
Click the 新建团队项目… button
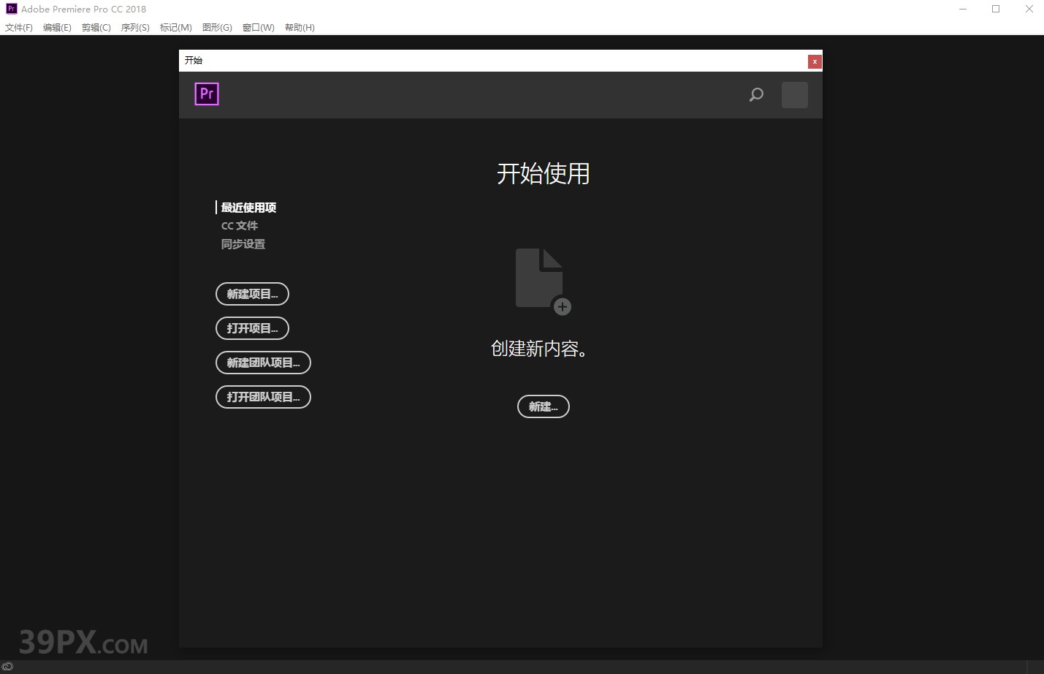point(263,363)
